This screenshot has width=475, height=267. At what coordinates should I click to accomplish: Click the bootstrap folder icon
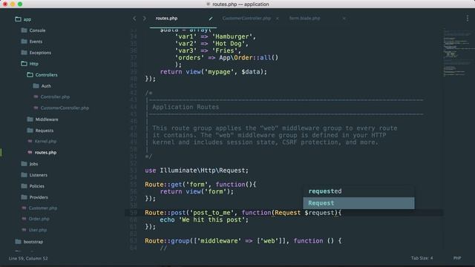(18, 242)
